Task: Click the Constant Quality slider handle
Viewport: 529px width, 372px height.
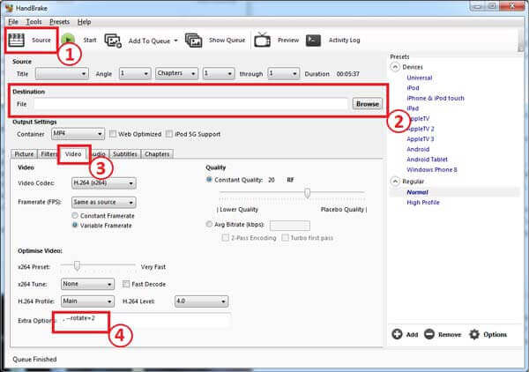Action: coord(307,193)
